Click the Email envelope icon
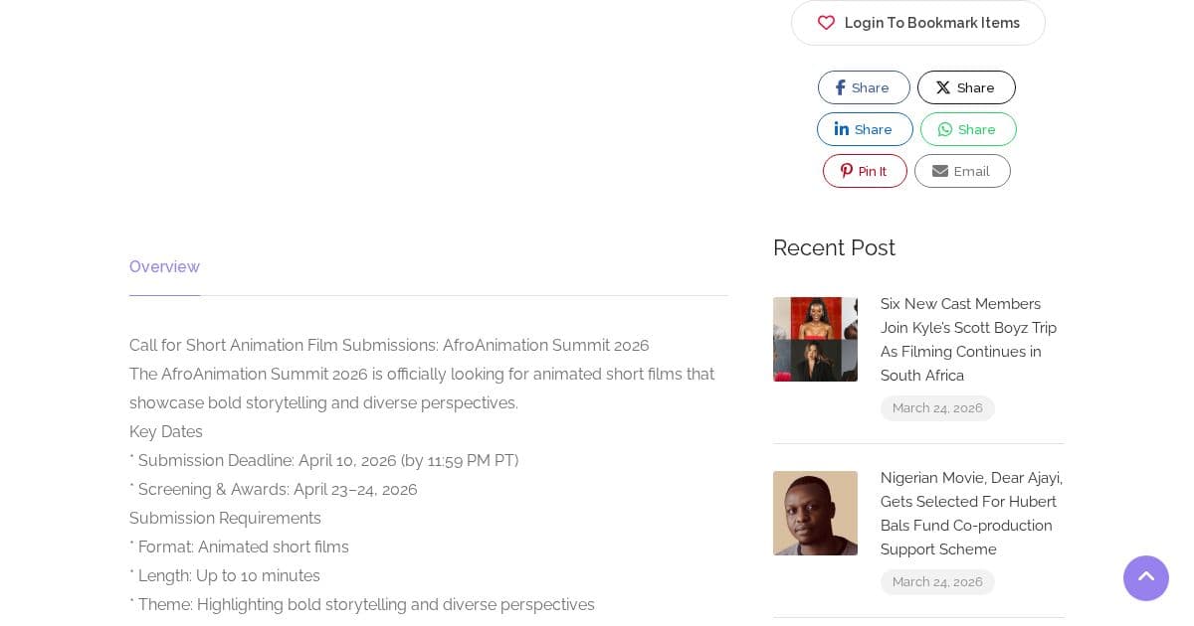This screenshot has height=626, width=1194. [x=940, y=171]
